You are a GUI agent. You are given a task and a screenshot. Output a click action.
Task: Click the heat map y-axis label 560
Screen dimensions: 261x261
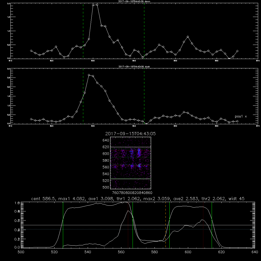click(x=106, y=167)
